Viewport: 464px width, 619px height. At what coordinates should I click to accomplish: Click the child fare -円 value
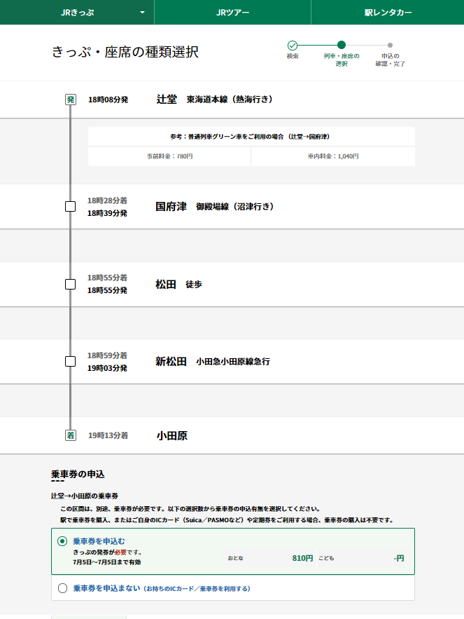point(398,558)
